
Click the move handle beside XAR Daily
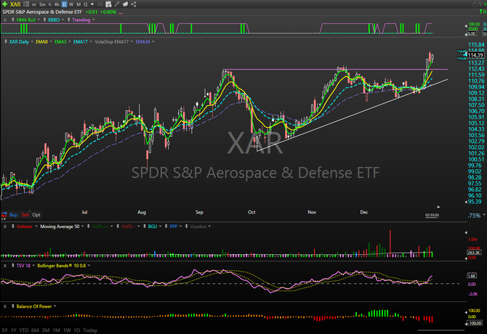pos(5,41)
